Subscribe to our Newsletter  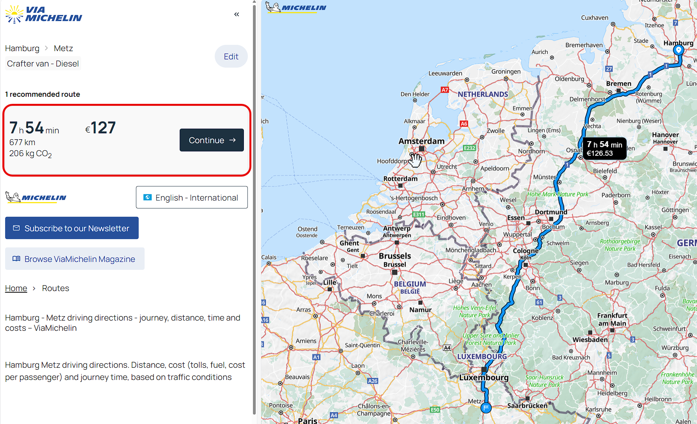pos(72,228)
